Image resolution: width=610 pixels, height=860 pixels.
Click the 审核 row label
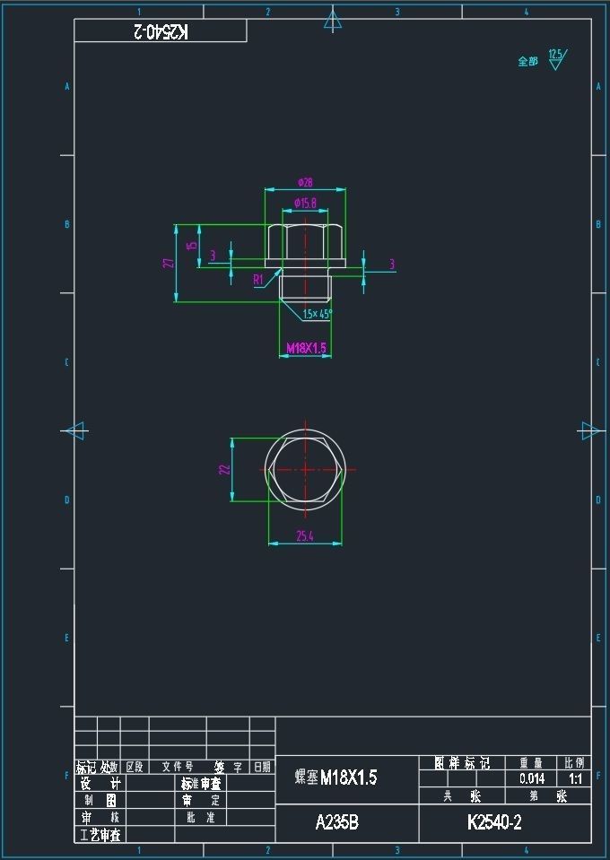coord(100,817)
